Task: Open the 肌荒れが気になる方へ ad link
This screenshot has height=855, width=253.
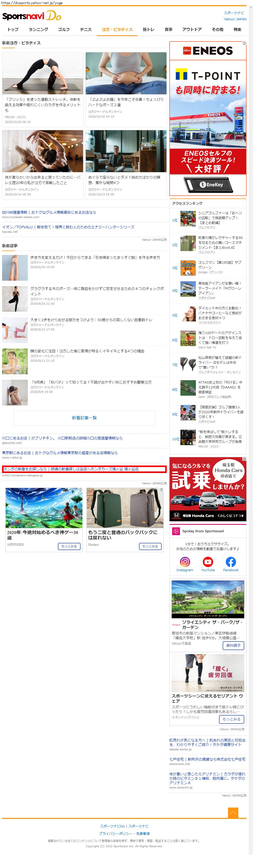Action: (207, 742)
